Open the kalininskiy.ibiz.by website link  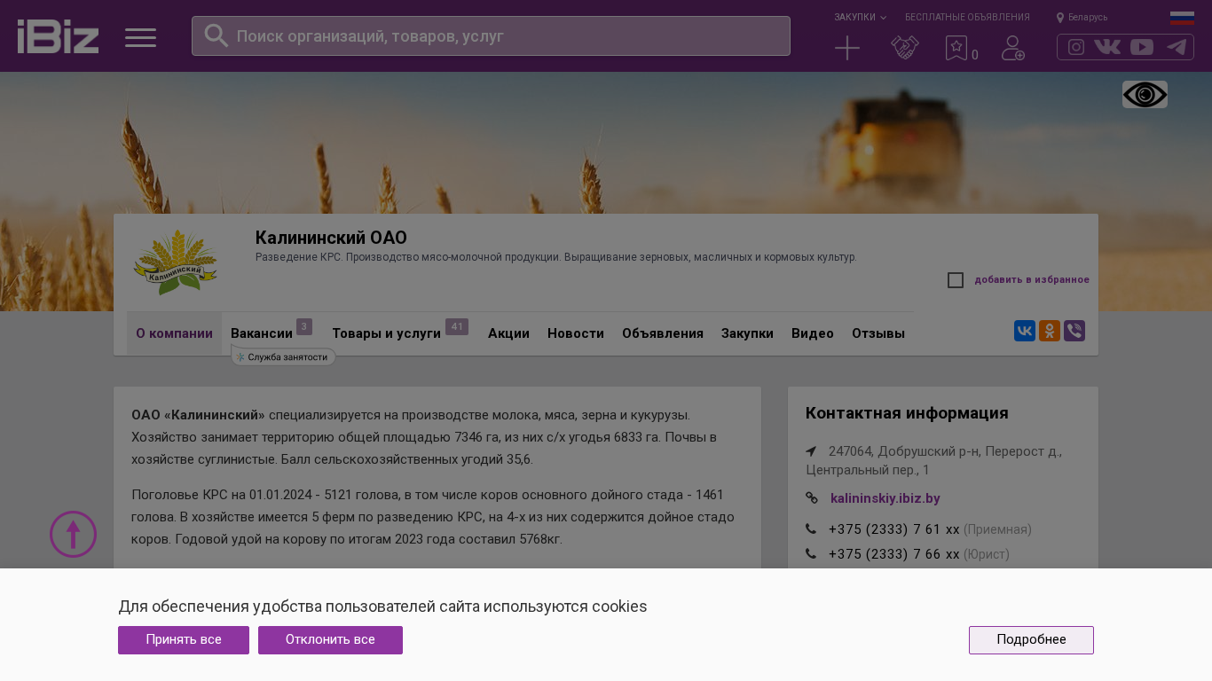pyautogui.click(x=885, y=498)
